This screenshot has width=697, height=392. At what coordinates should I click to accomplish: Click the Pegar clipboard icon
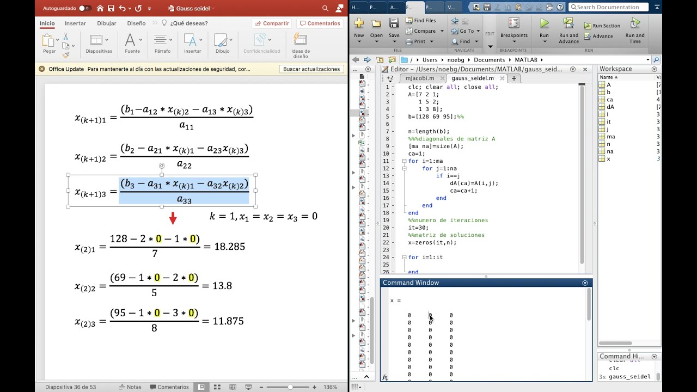pyautogui.click(x=48, y=40)
